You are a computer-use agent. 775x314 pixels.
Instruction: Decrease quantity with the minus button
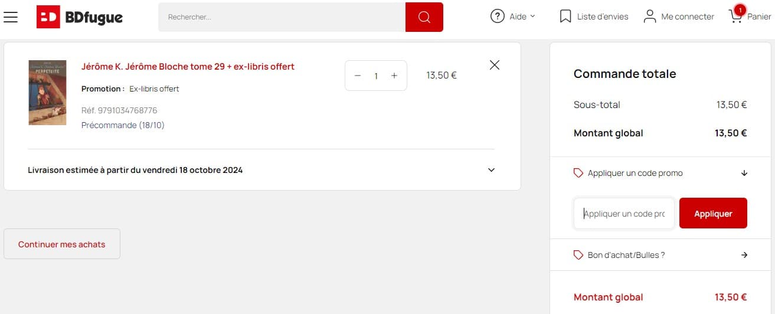pos(358,76)
